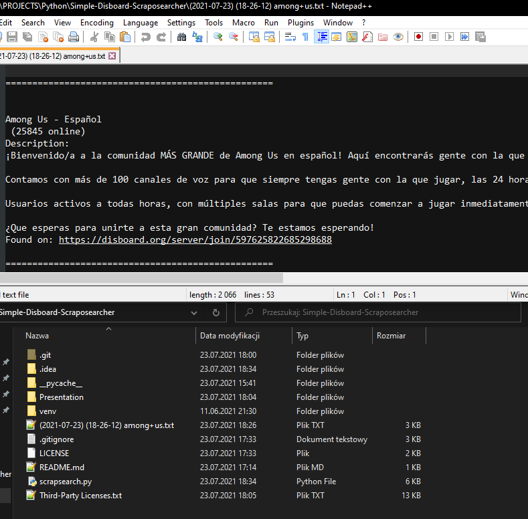The width and height of the screenshot is (528, 519).
Task: Click the Notepad++ horizontal scrollbar thumb
Action: [141, 278]
